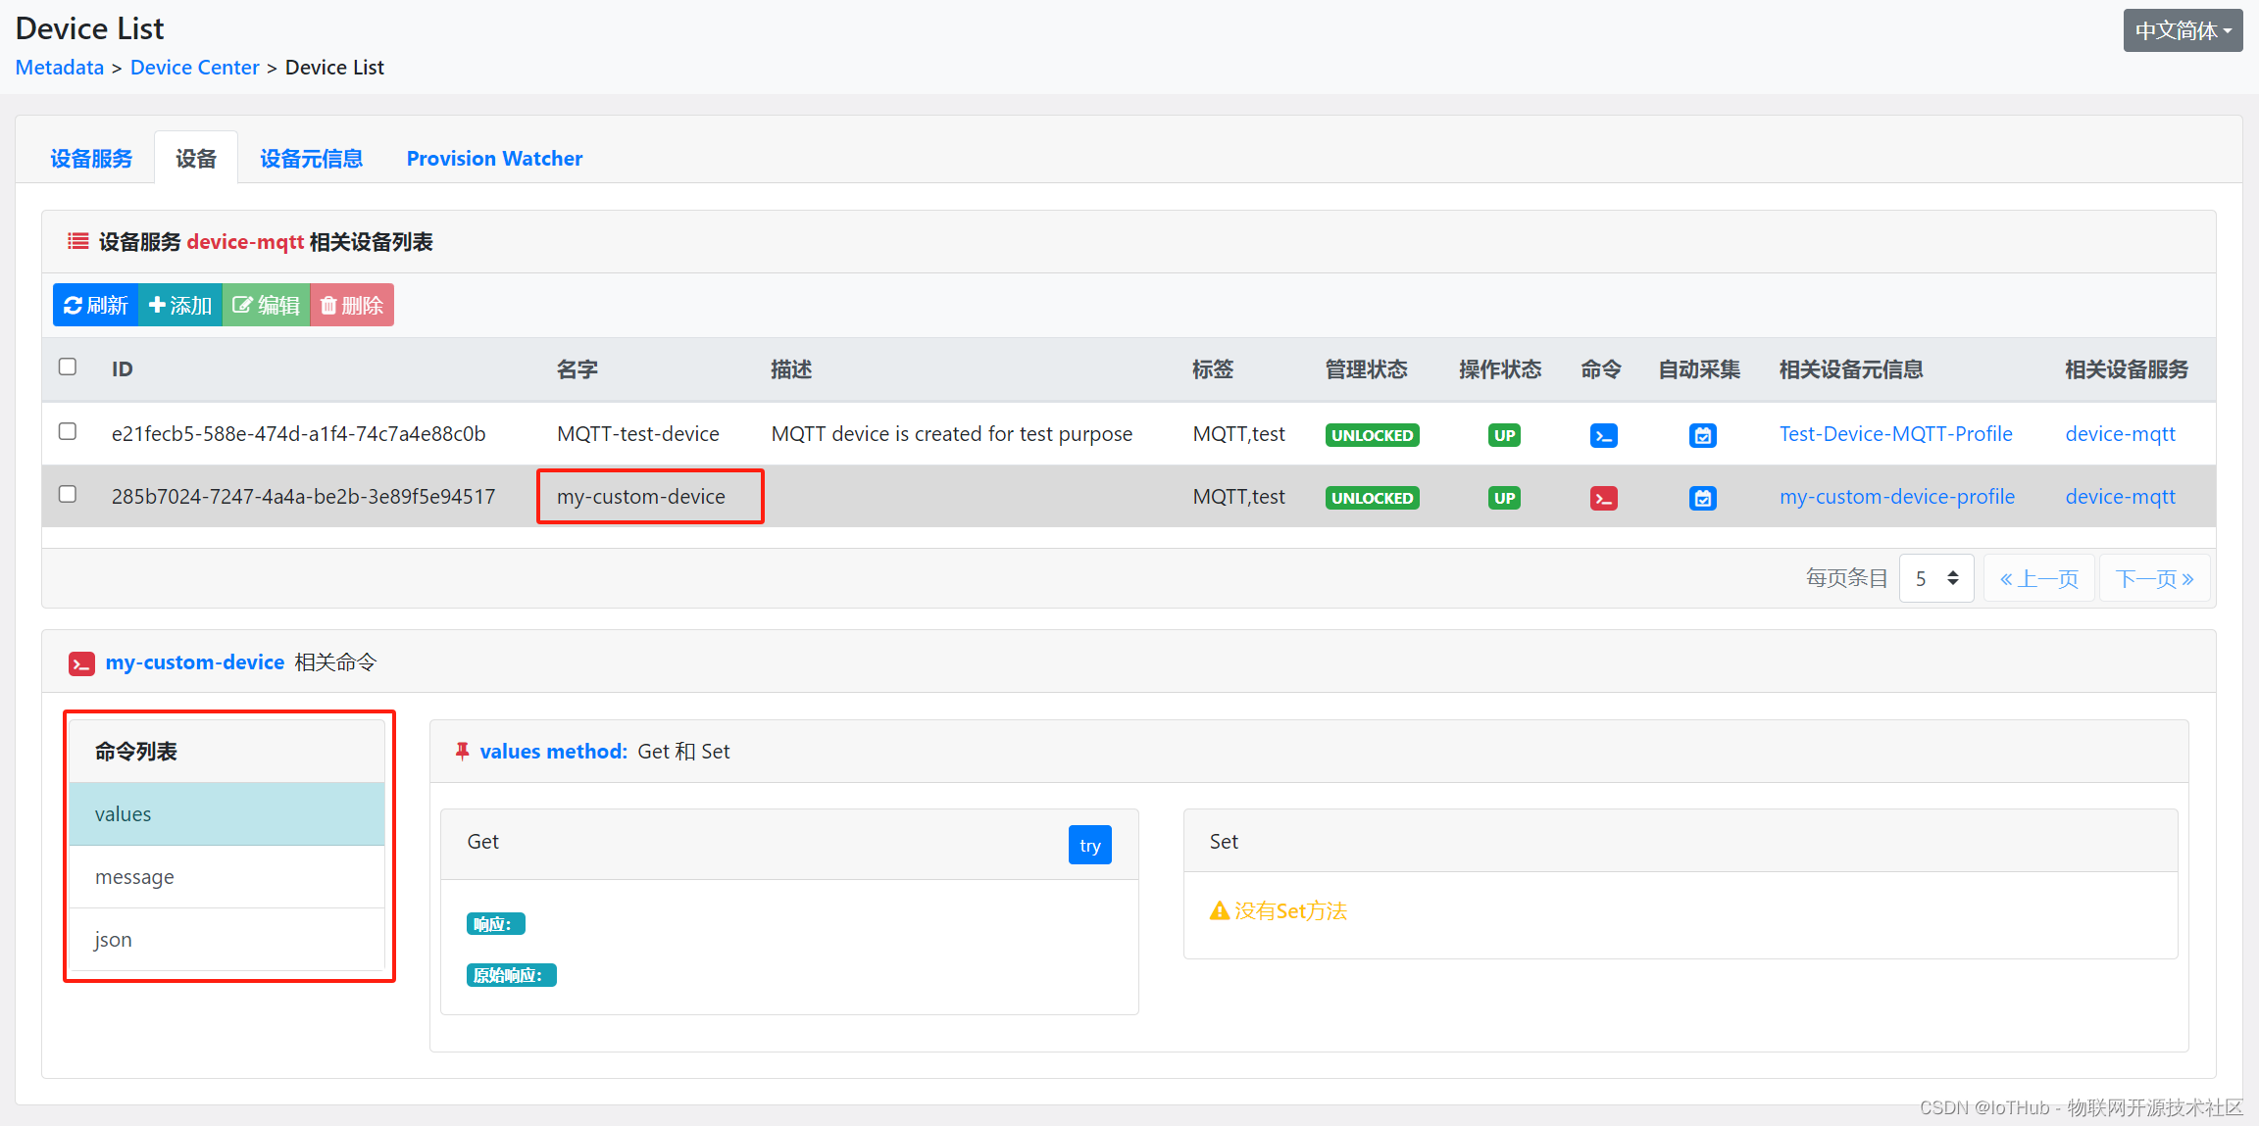The width and height of the screenshot is (2259, 1126).
Task: Switch to the 设备元信息 tab
Action: pyautogui.click(x=311, y=159)
